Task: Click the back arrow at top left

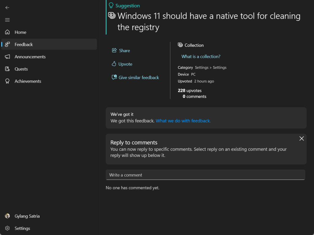Action: coord(7,7)
